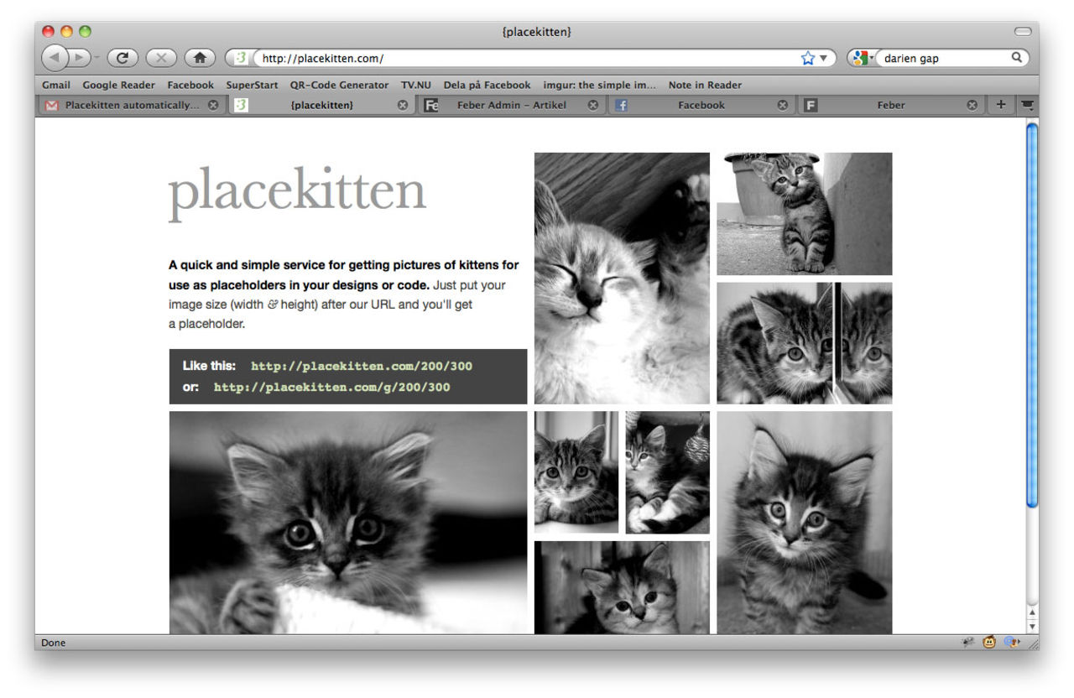Open the list-all-tabs dropdown
The image size is (1074, 698).
click(x=1027, y=105)
